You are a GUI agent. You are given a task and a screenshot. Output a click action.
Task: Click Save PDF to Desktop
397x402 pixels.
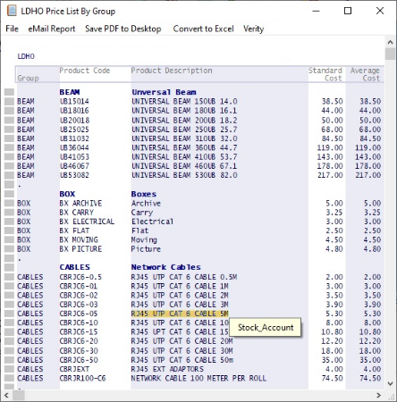tap(123, 29)
